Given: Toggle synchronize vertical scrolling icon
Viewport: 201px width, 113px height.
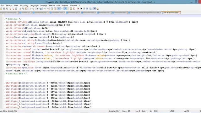Looking at the screenshot, I should pos(52,8).
